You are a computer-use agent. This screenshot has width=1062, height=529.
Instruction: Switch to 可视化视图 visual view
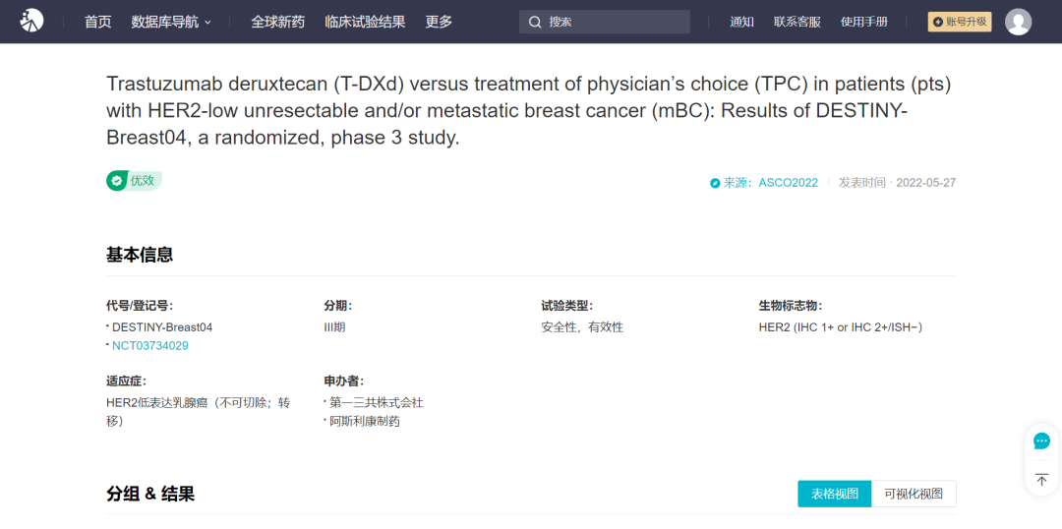[914, 494]
